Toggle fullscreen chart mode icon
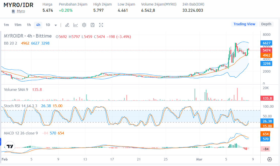This screenshot has height=166, width=280. point(101,25)
